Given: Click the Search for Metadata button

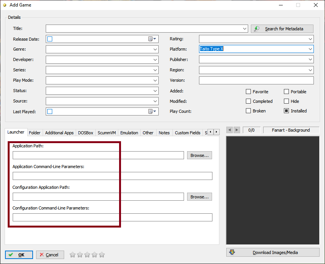Looking at the screenshot, I should pyautogui.click(x=282, y=28).
